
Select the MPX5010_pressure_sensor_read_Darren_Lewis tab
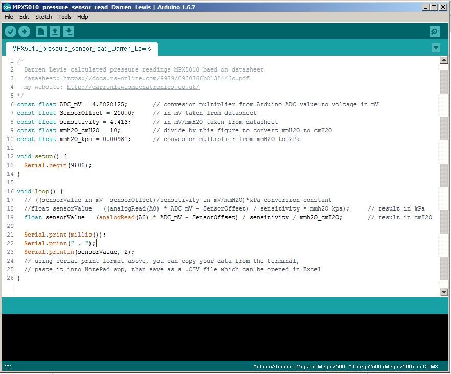pos(81,49)
